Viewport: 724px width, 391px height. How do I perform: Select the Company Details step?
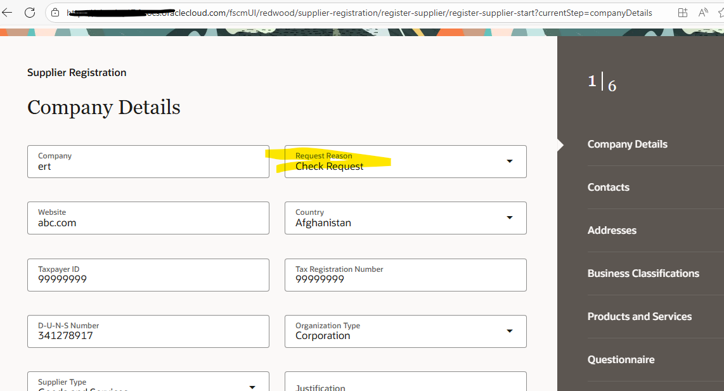(x=627, y=144)
